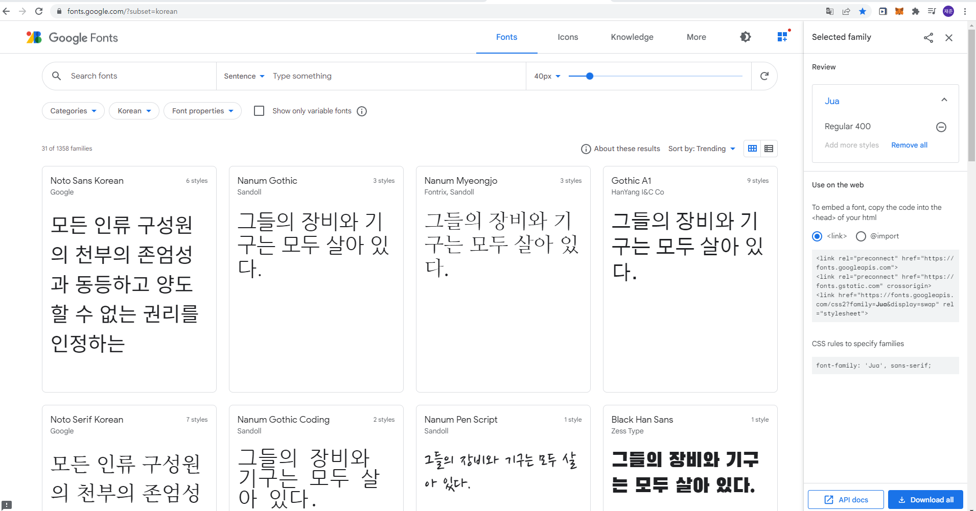
Task: Open the More menu
Action: pos(696,37)
